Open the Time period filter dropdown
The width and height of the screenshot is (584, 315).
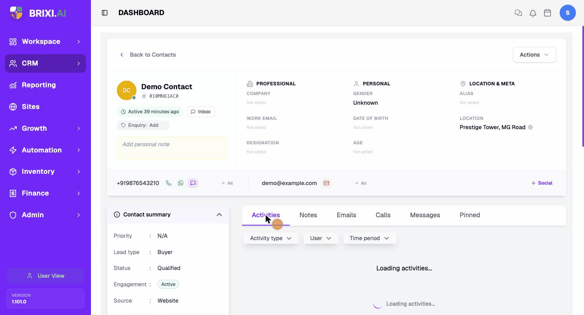point(370,238)
